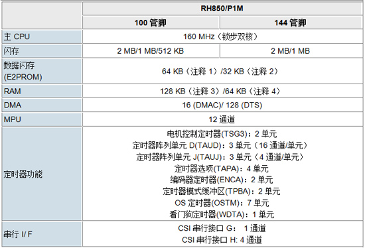Click the TSG3 motor control timer line
The image size is (365, 248).
[x=222, y=134]
